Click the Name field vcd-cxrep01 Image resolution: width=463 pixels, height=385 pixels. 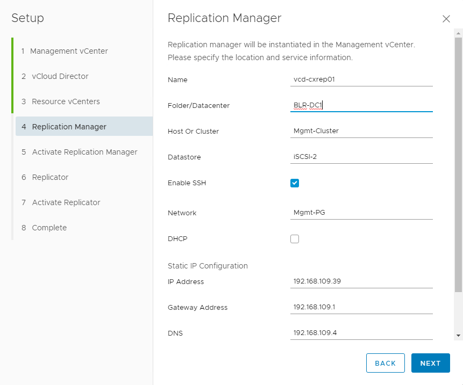point(361,79)
